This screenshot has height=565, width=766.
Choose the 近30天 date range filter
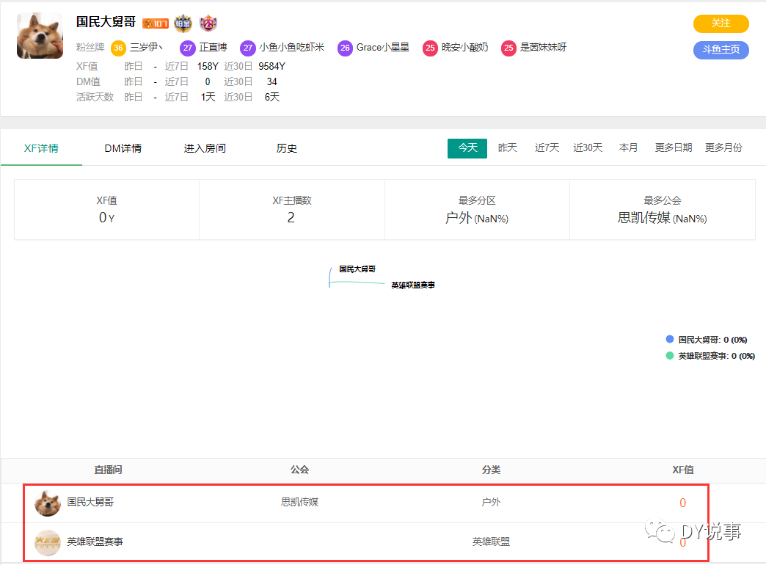coord(588,147)
